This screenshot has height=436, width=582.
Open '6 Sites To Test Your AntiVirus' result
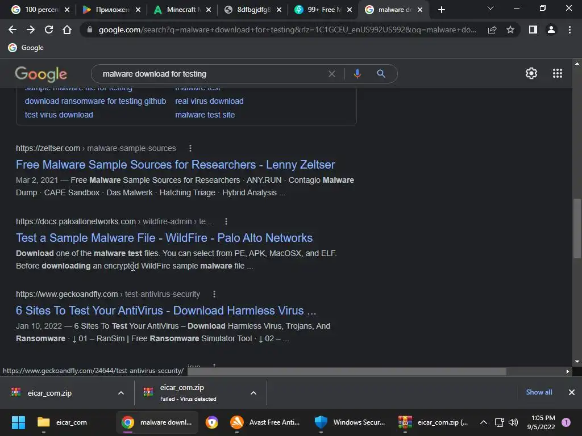(x=166, y=311)
